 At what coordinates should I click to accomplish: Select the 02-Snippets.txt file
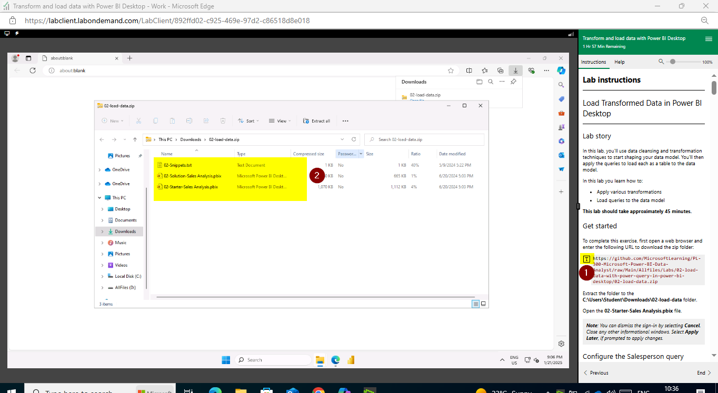coord(177,165)
